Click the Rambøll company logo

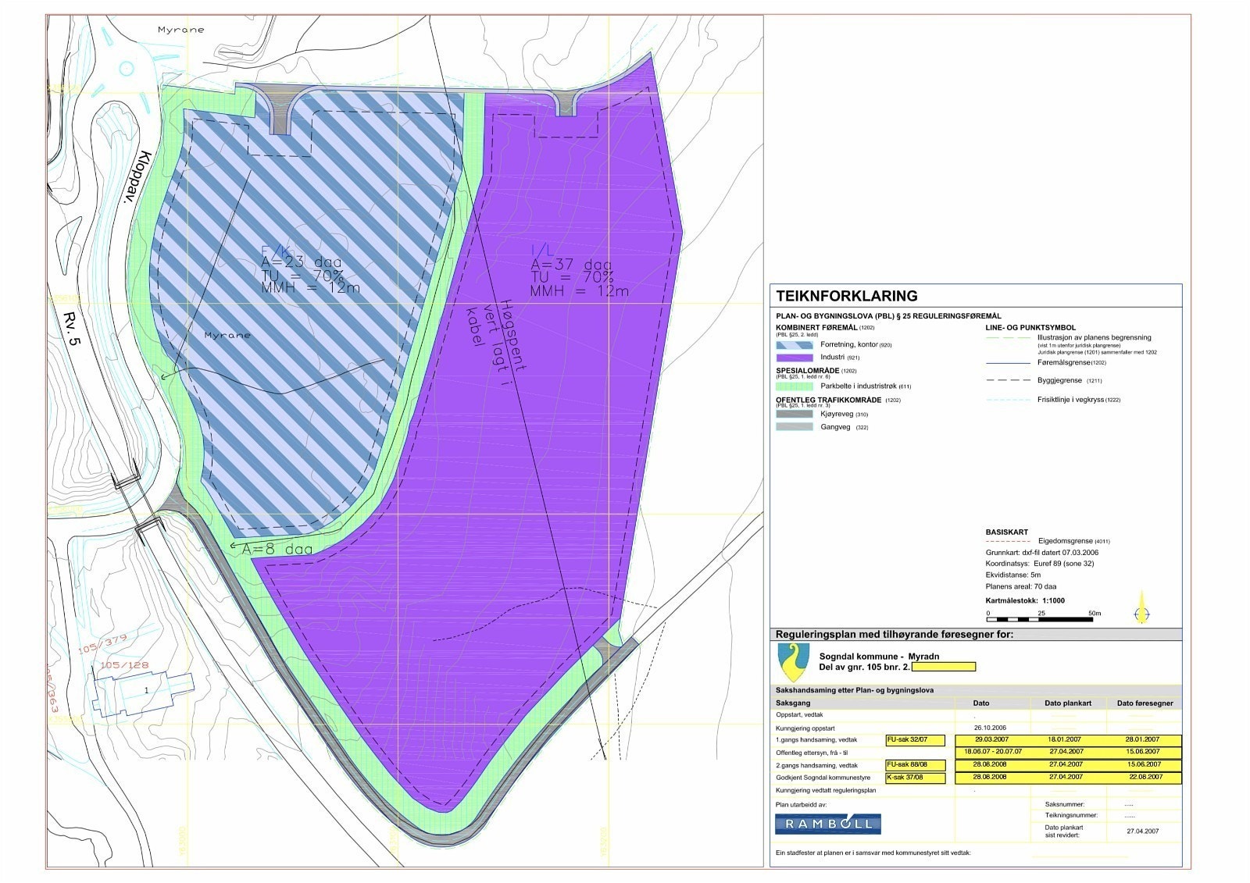[x=828, y=824]
